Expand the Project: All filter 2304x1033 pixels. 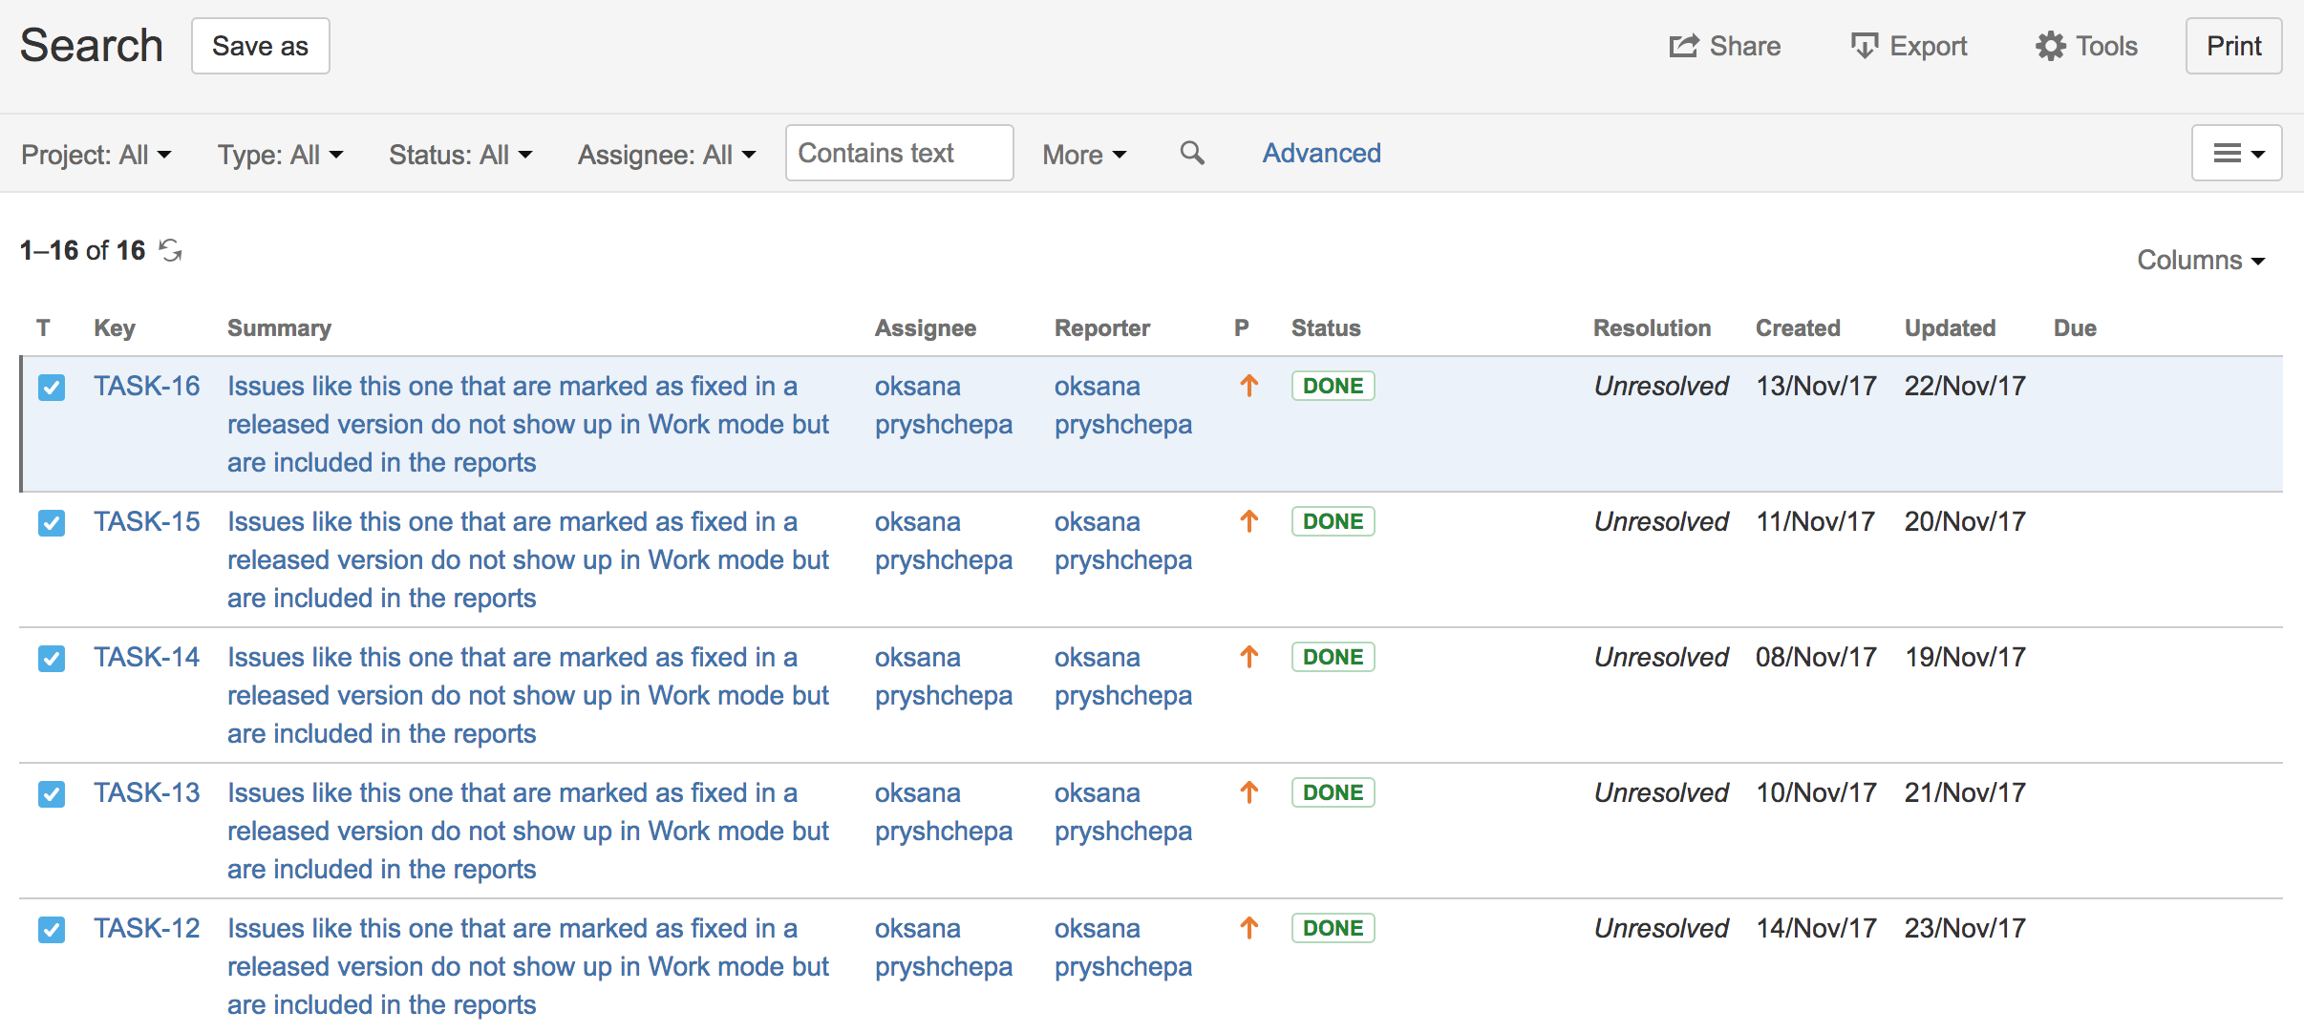(96, 155)
